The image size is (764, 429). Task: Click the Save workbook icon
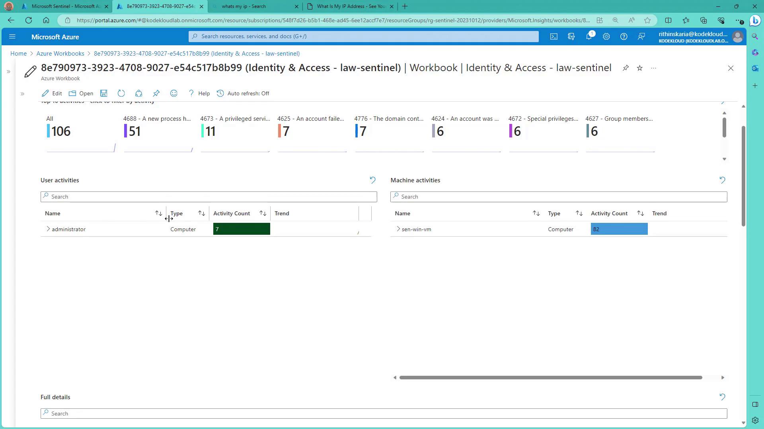103,93
